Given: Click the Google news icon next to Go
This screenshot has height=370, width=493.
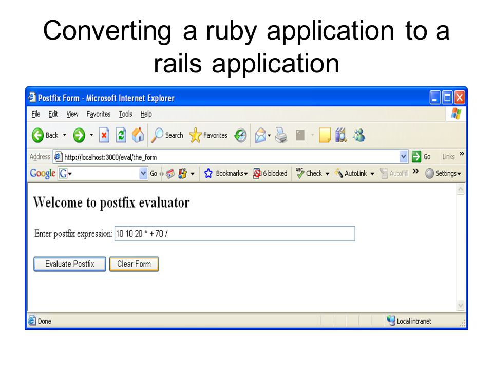Looking at the screenshot, I should click(170, 173).
